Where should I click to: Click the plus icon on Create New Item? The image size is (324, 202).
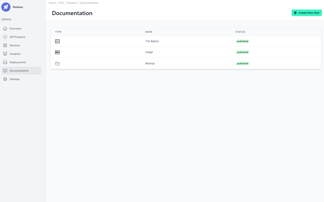295,13
